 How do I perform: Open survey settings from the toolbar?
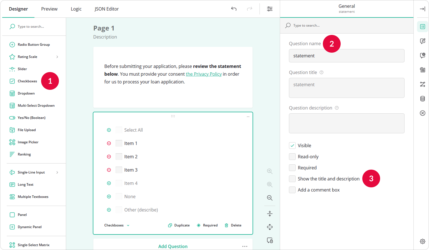[x=270, y=9]
